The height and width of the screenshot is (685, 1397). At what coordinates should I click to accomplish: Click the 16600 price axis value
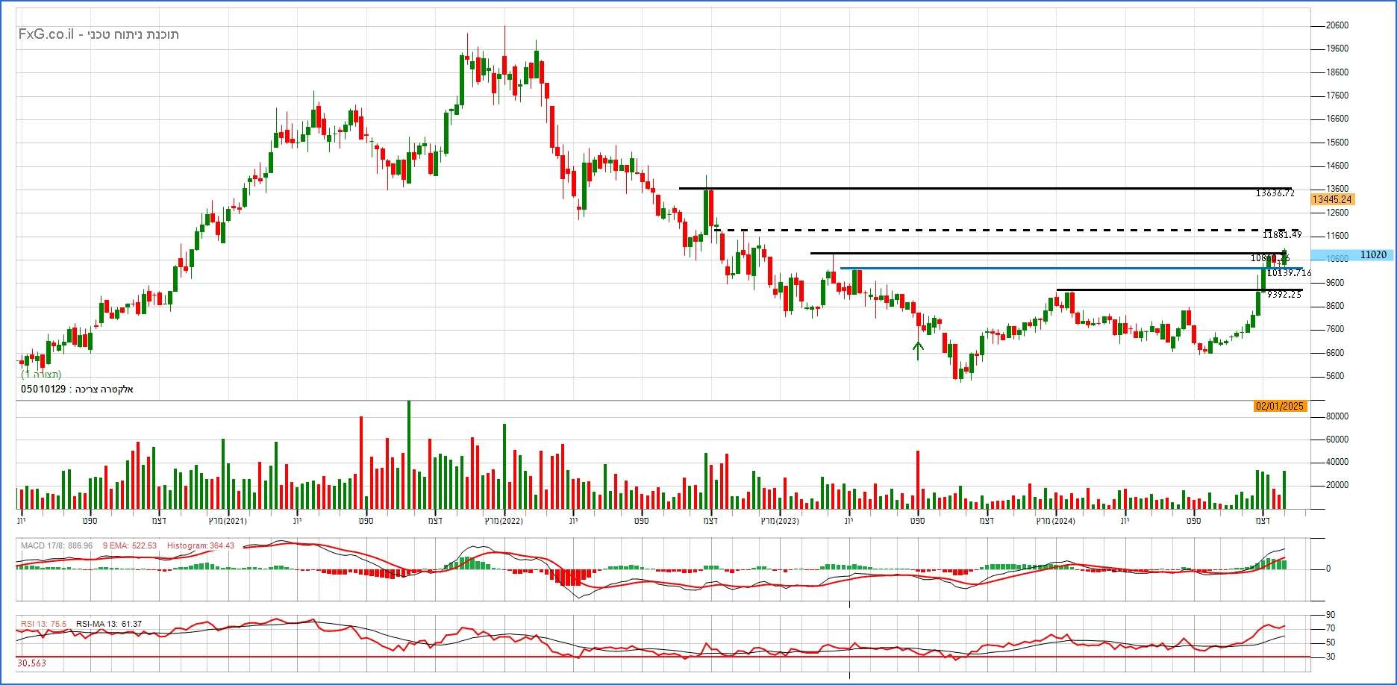(x=1337, y=119)
